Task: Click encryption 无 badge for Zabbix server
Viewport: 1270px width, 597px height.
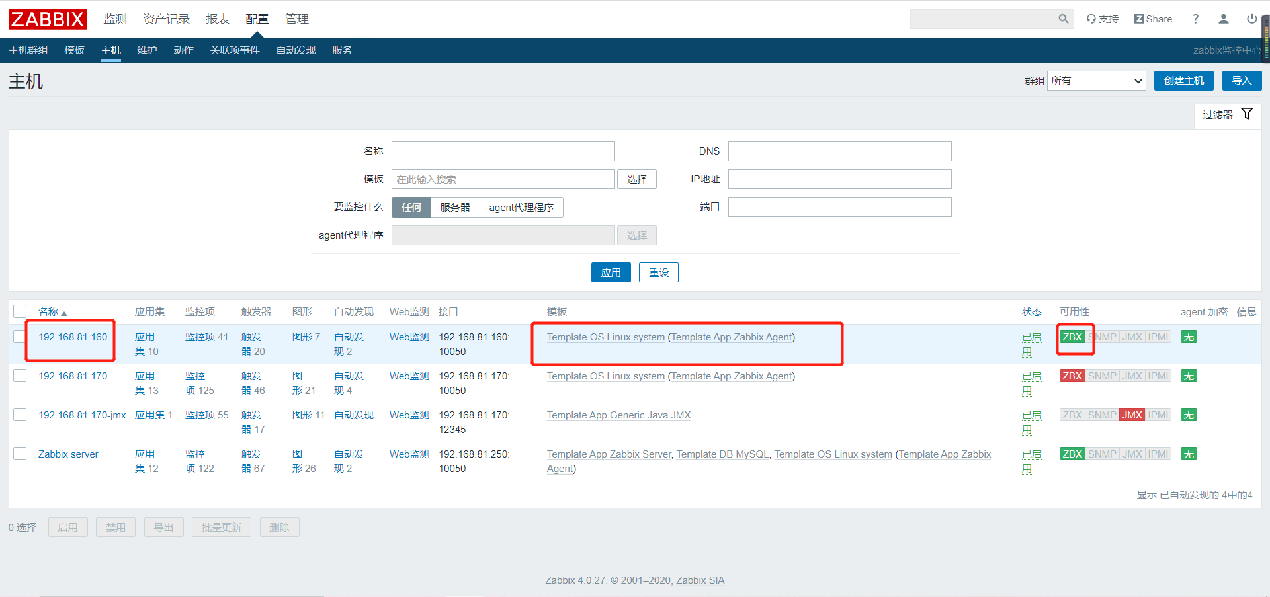Action: [x=1189, y=454]
